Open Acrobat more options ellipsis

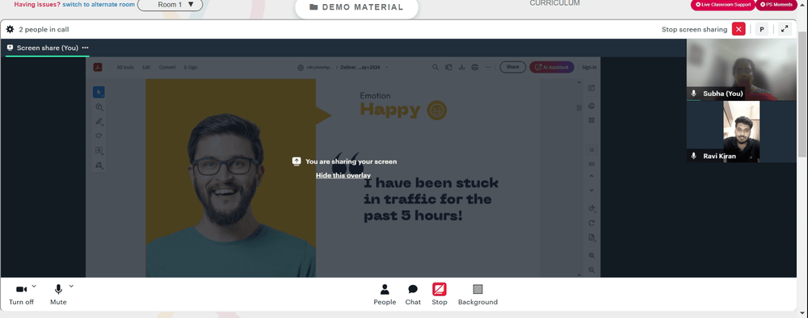488,68
